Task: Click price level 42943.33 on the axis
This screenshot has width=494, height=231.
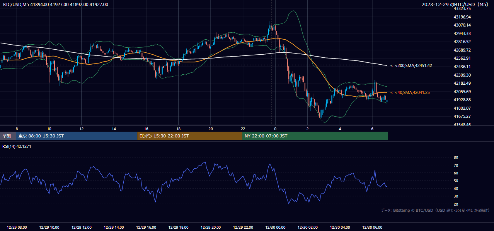Action: point(462,33)
